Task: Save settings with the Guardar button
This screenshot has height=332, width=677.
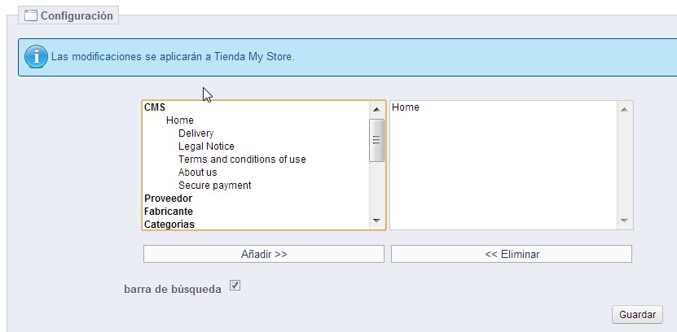Action: tap(637, 314)
